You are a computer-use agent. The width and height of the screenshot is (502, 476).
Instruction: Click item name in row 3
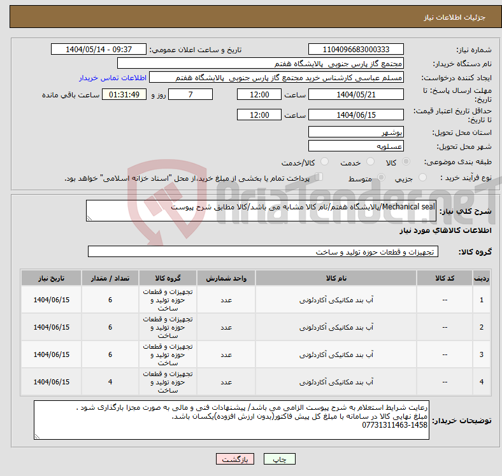point(336,354)
